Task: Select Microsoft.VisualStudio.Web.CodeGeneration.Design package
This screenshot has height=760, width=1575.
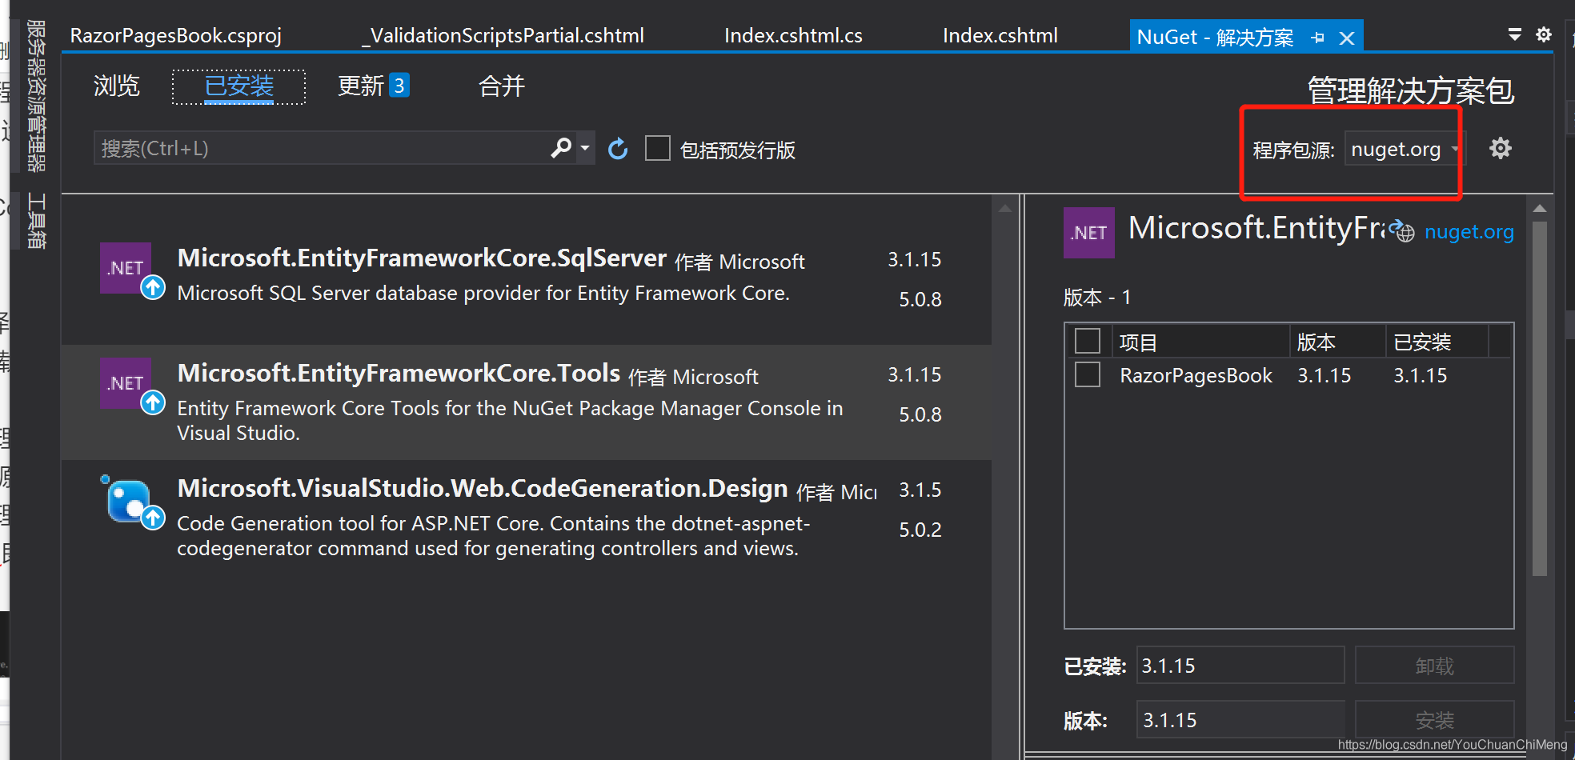Action: tap(527, 518)
